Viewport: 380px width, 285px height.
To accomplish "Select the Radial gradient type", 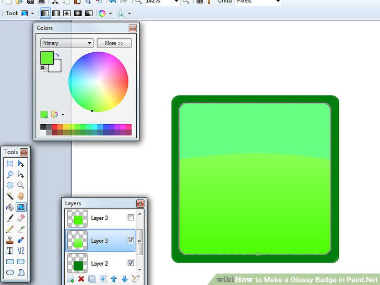I will point(78,14).
